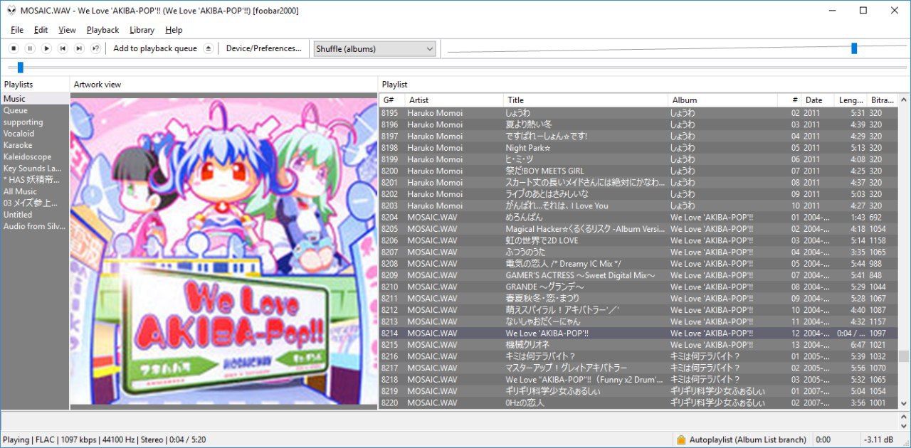Click the seek bar handle
This screenshot has width=911, height=448.
tap(21, 68)
